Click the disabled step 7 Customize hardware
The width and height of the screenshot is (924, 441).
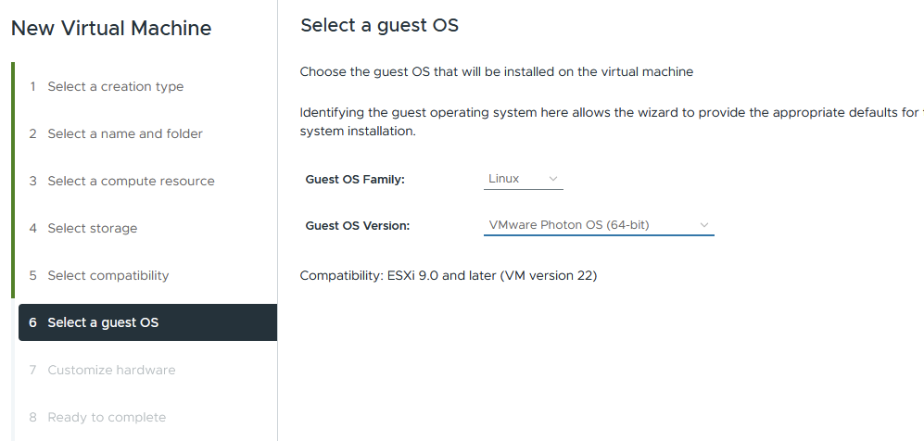click(111, 370)
